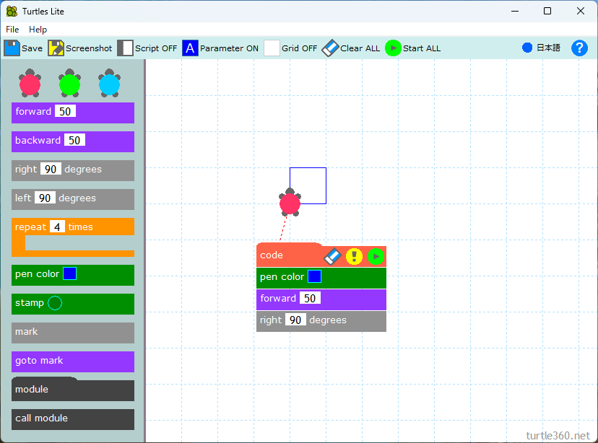
Task: Open help via the blue question mark
Action: point(579,48)
